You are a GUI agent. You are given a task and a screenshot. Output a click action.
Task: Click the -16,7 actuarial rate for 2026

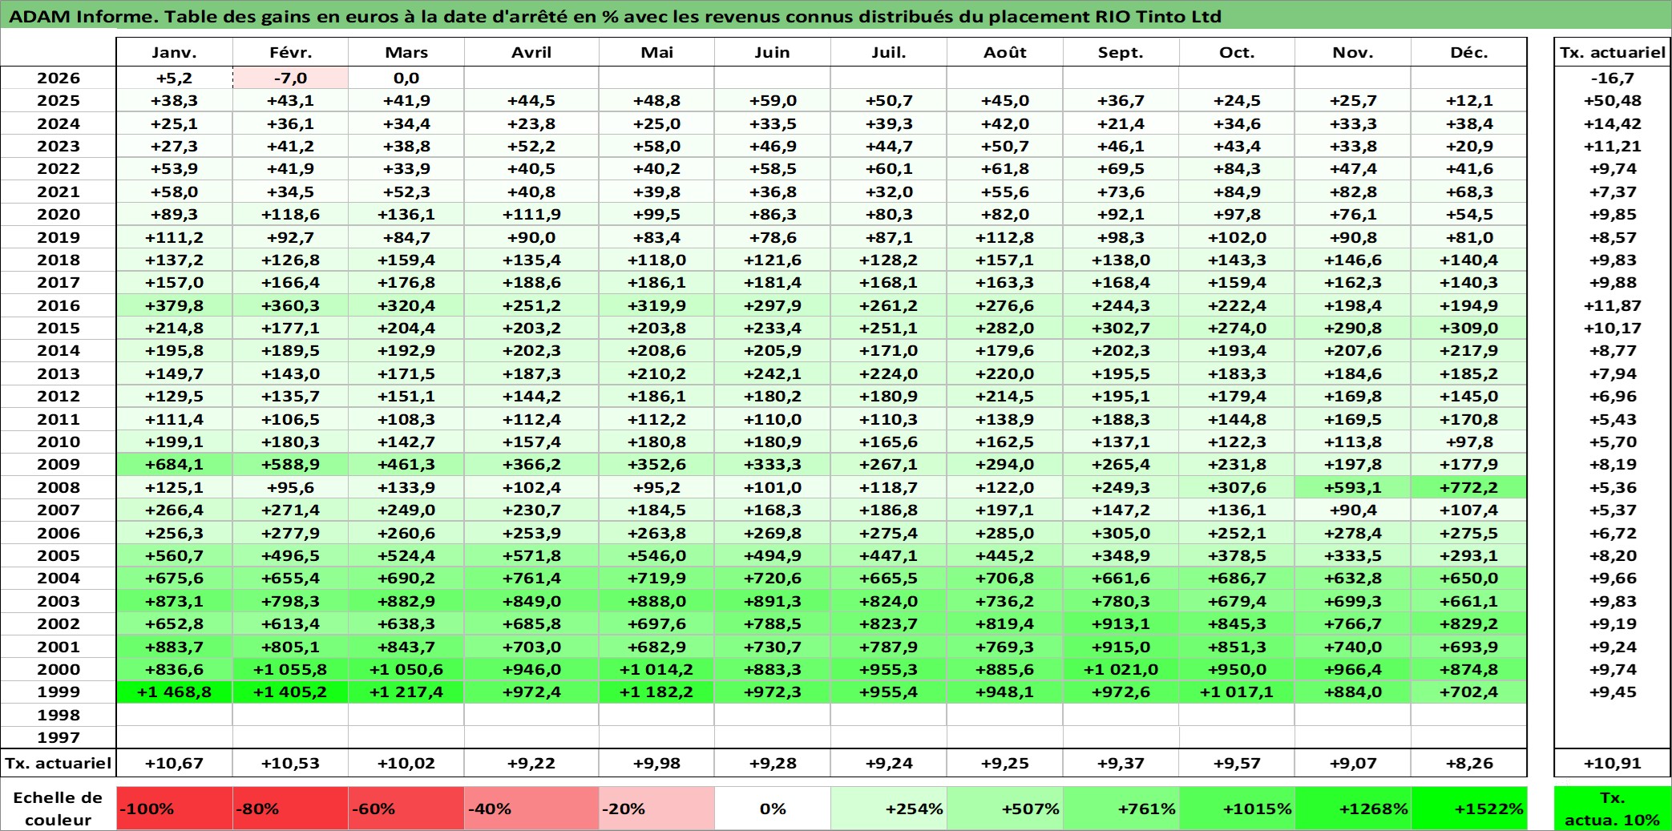pos(1613,78)
